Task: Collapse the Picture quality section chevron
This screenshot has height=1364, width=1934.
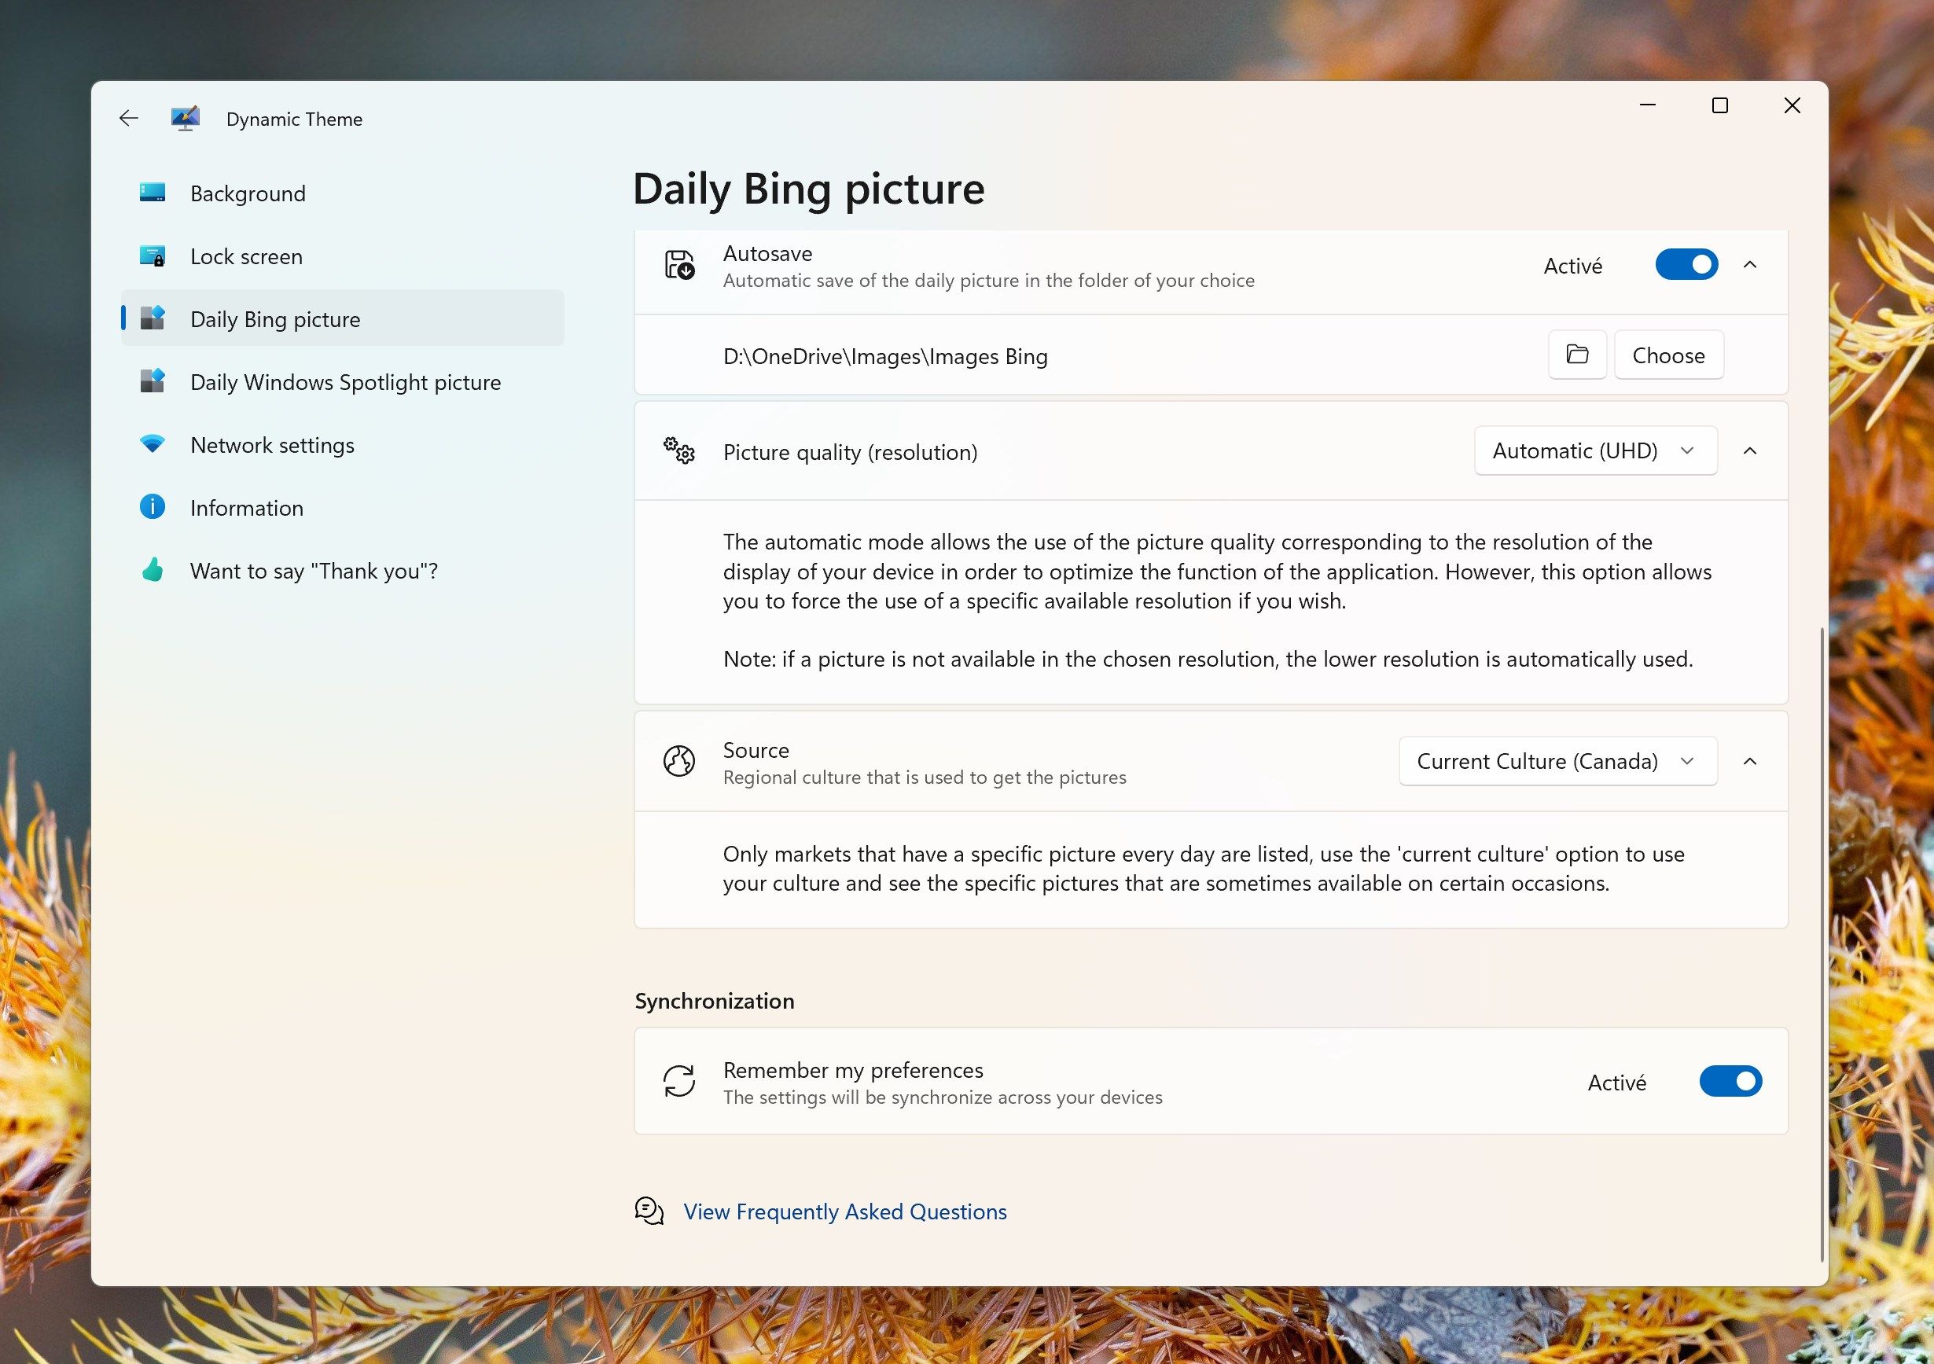Action: click(1750, 451)
